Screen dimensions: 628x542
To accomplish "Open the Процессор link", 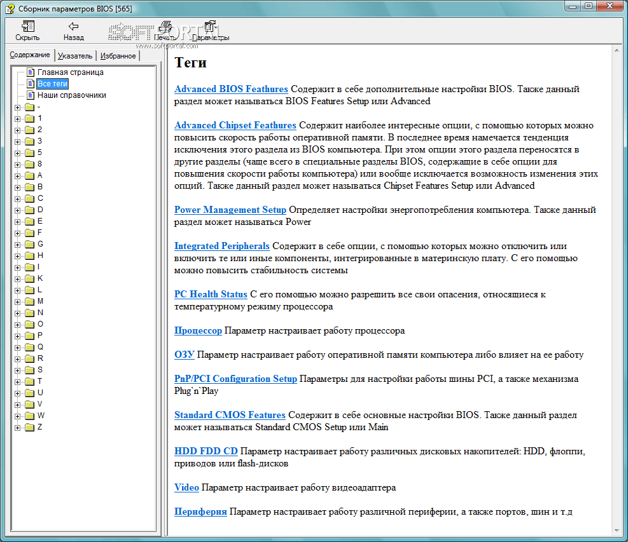I will pyautogui.click(x=198, y=330).
